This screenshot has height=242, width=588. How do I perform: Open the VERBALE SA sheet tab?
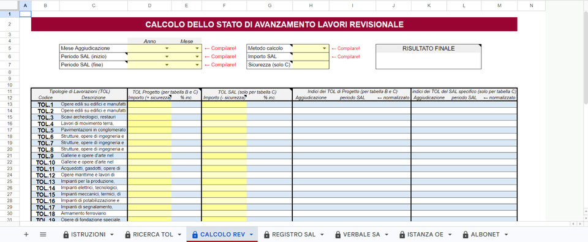pyautogui.click(x=361, y=235)
